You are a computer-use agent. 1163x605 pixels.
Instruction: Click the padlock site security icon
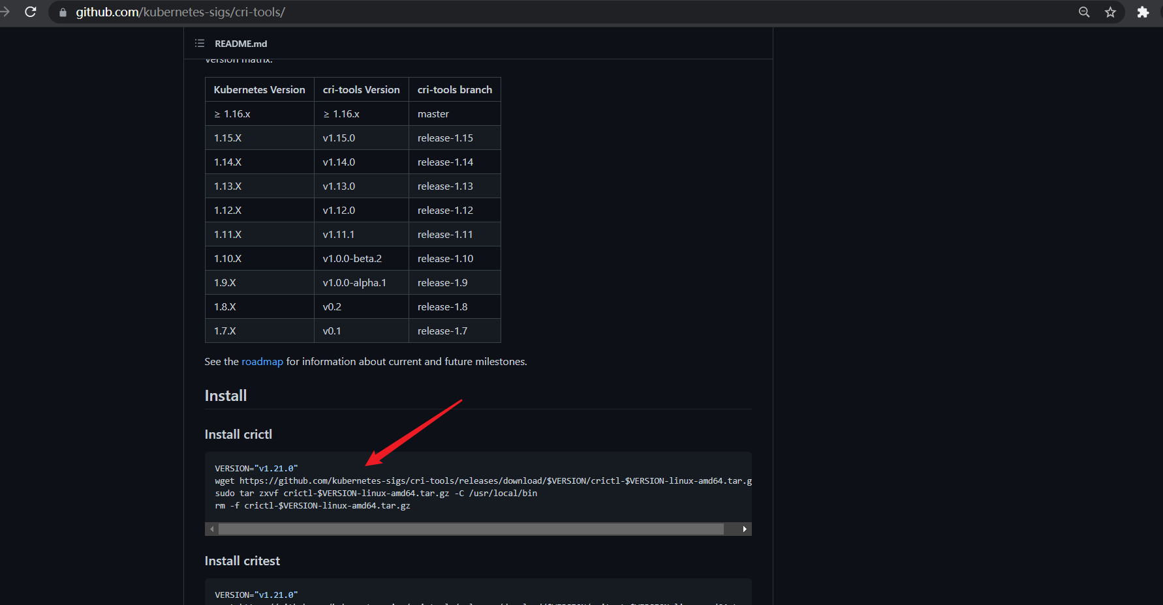63,12
